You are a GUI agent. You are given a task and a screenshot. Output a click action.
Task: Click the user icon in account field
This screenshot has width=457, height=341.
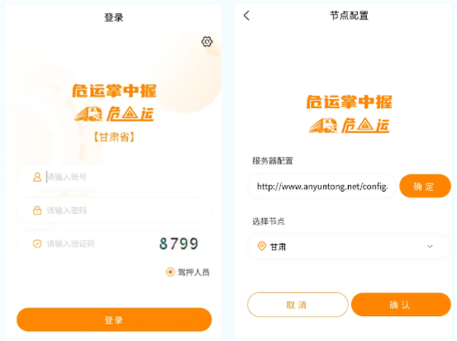click(37, 177)
